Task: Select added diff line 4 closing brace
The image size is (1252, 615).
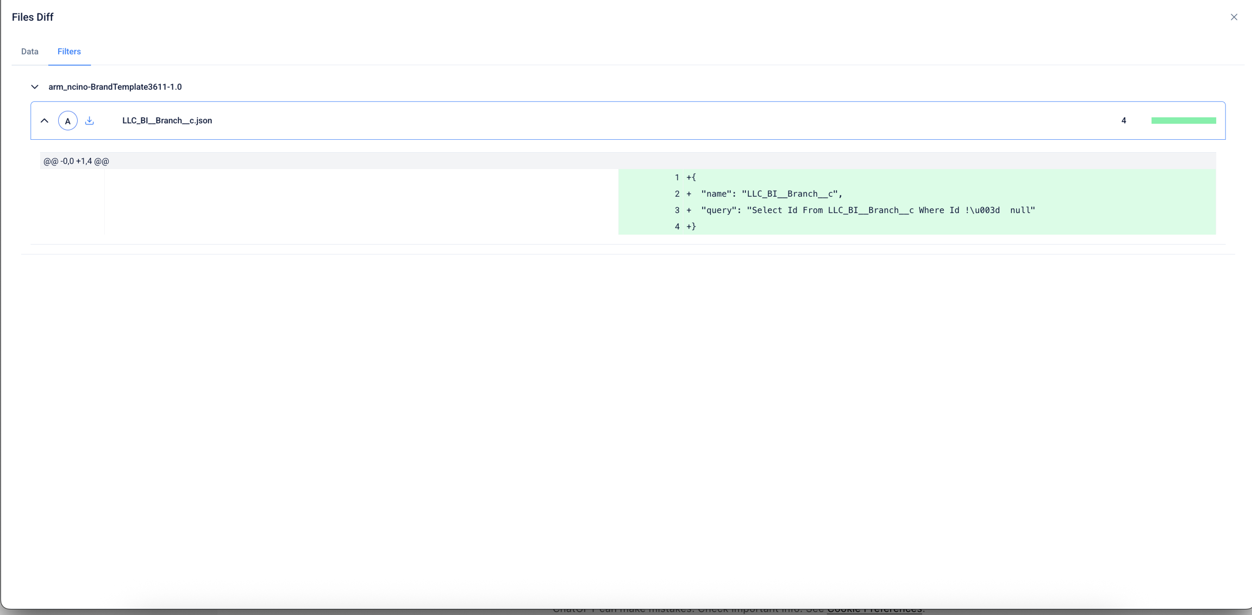Action: click(x=691, y=227)
